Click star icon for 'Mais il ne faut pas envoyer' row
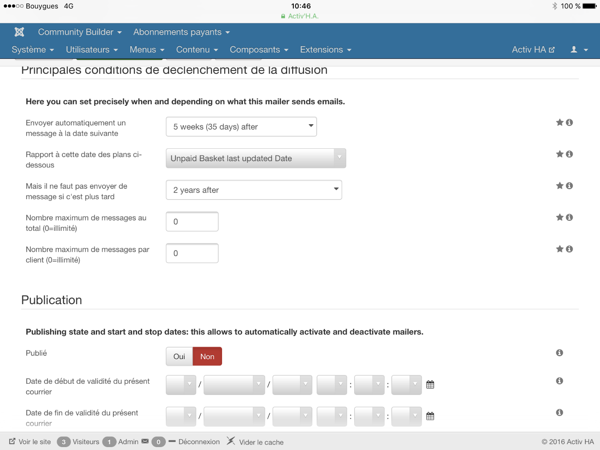 point(560,186)
